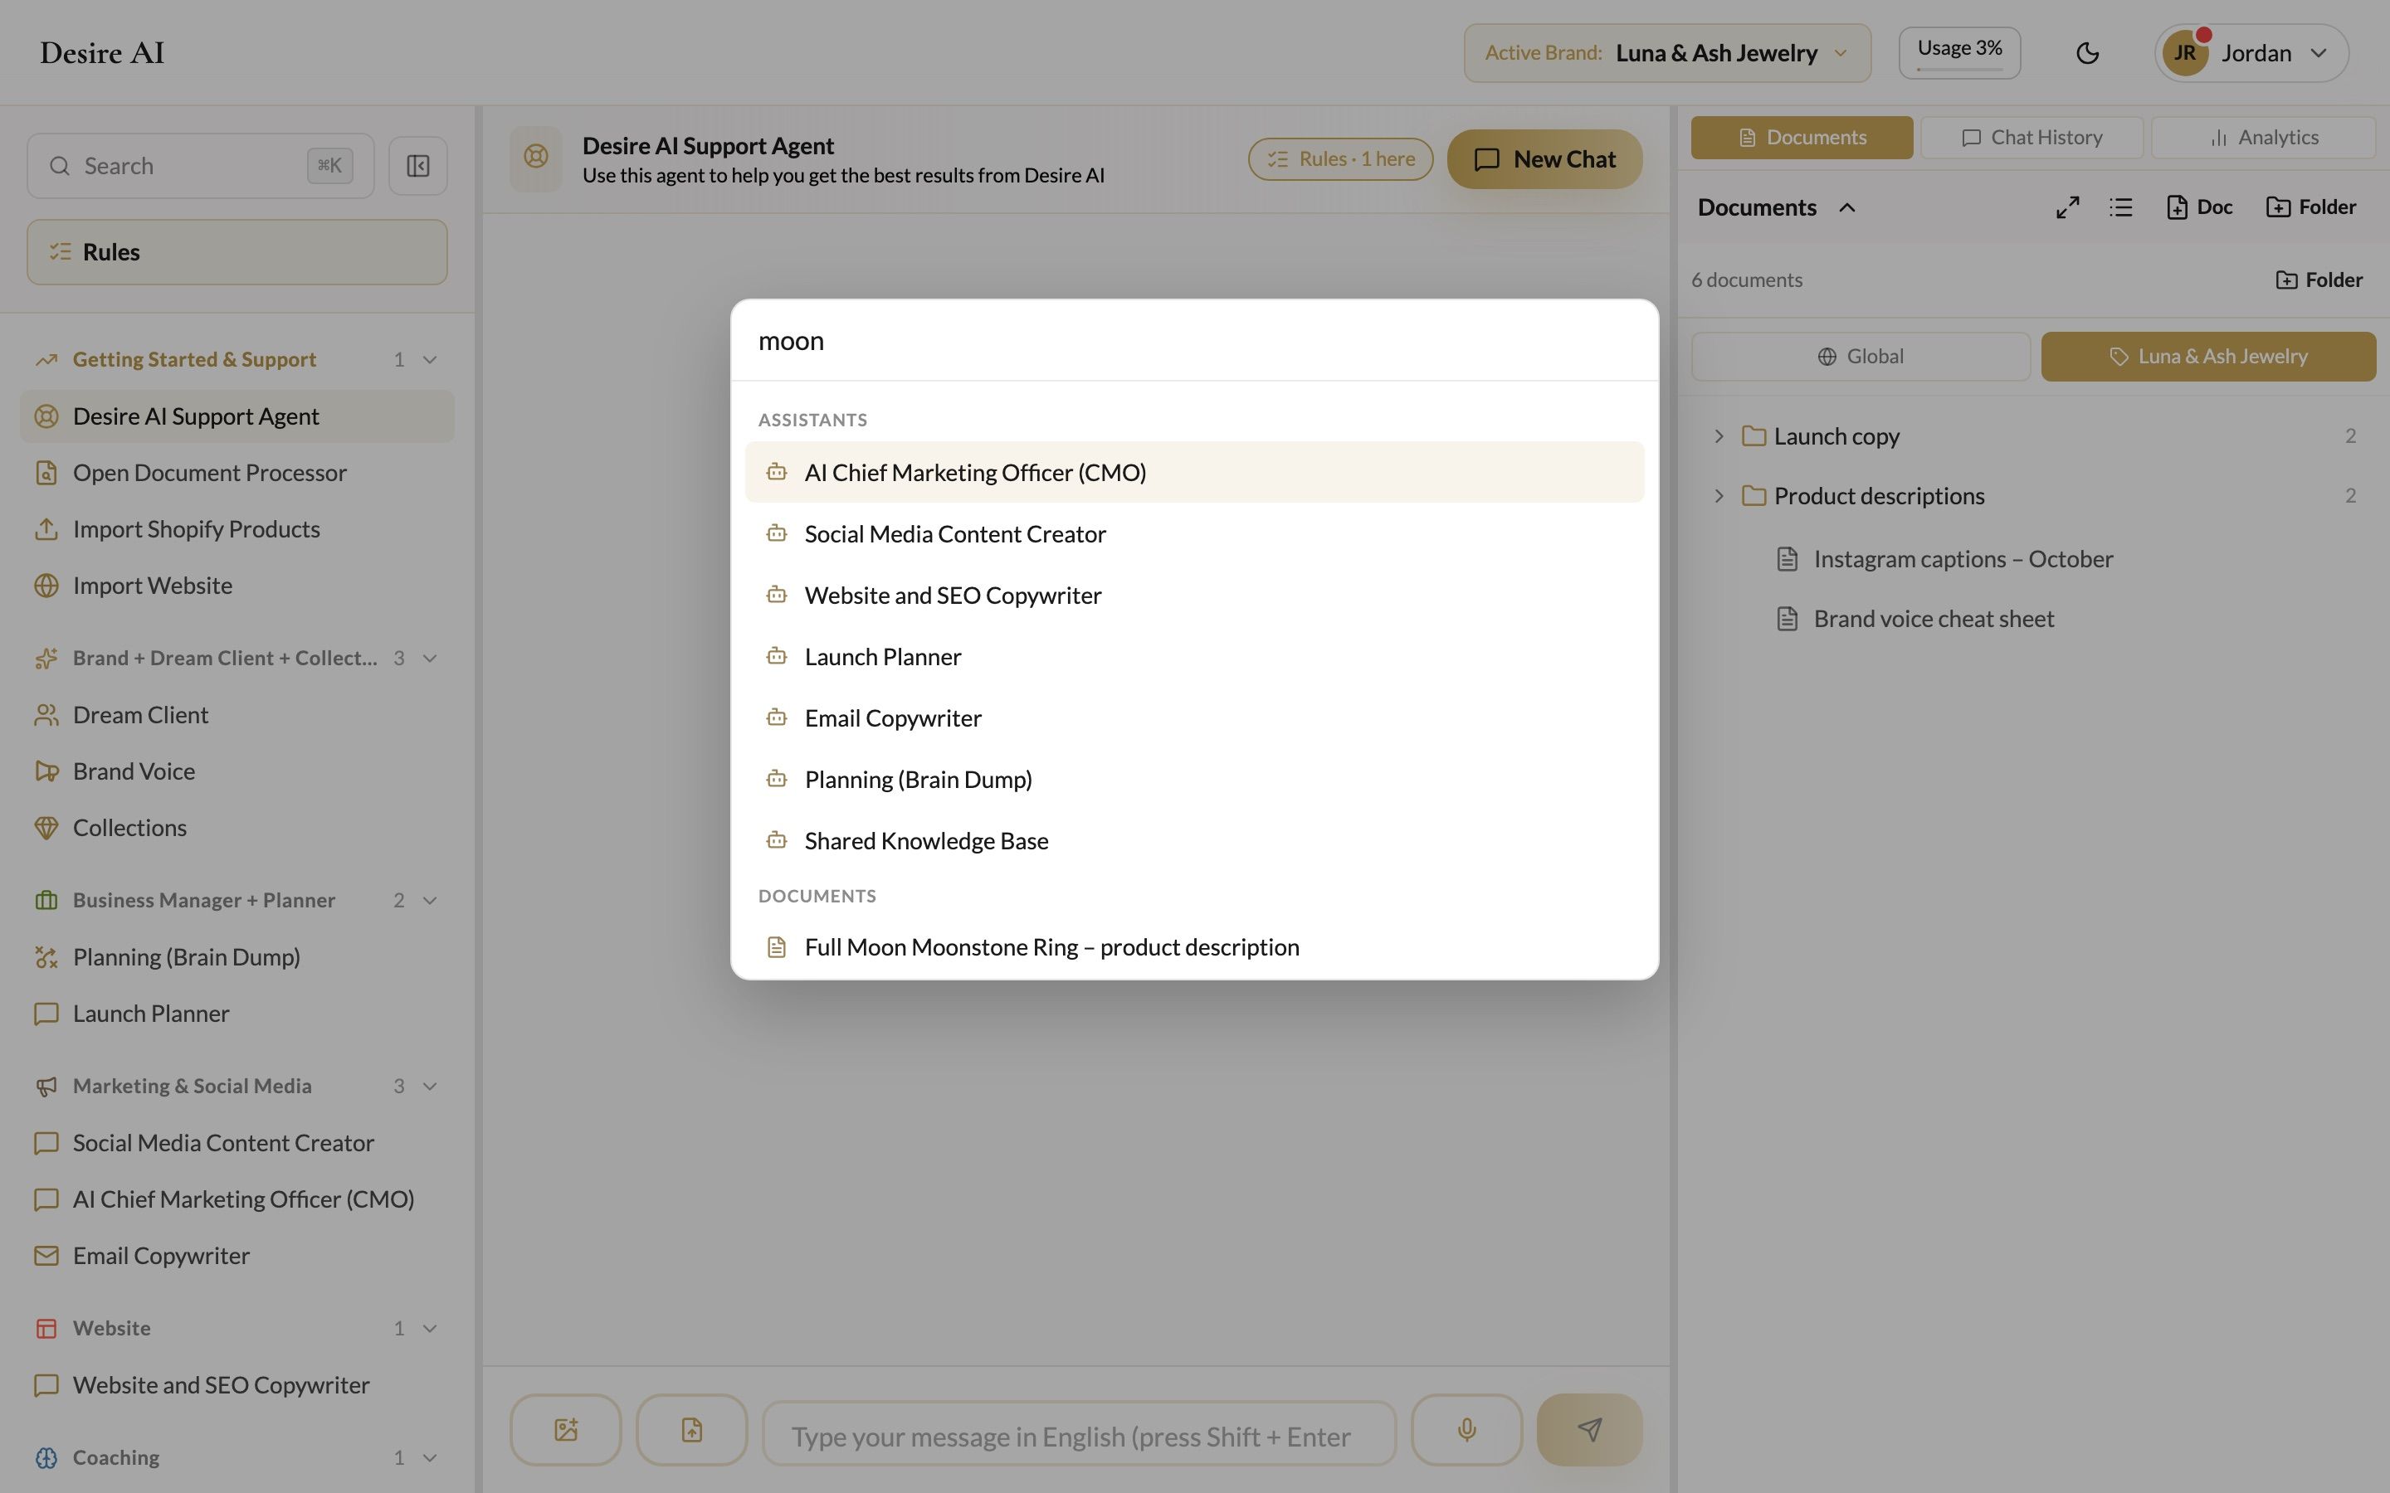Open the Jordan account menu
The height and width of the screenshot is (1493, 2390).
click(2251, 53)
